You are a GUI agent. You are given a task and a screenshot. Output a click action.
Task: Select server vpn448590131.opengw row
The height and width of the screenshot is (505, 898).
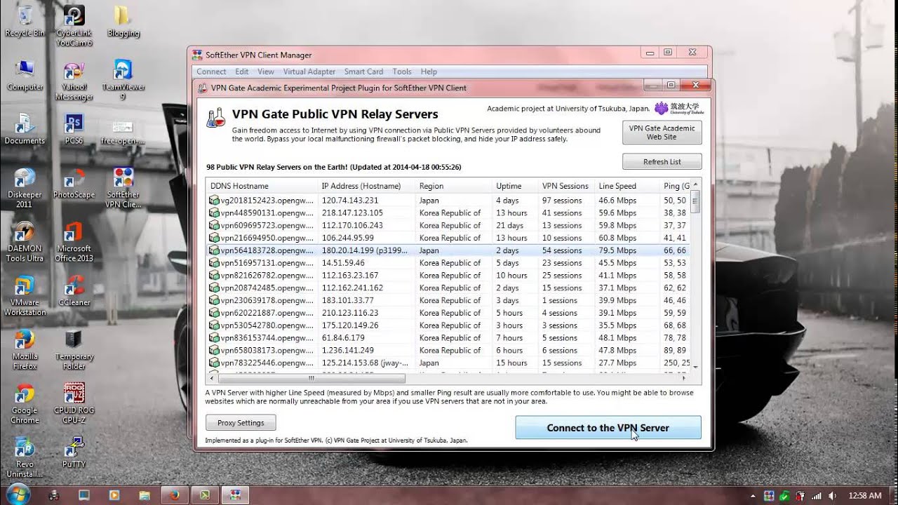click(448, 213)
